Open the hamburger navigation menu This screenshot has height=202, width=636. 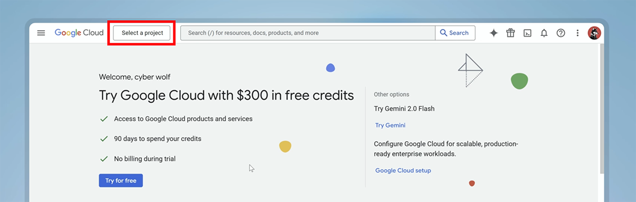click(41, 33)
